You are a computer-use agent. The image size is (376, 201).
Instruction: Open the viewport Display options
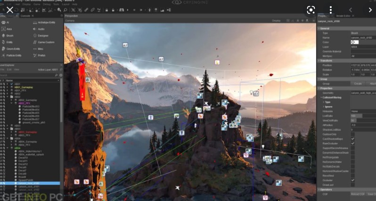click(x=276, y=21)
